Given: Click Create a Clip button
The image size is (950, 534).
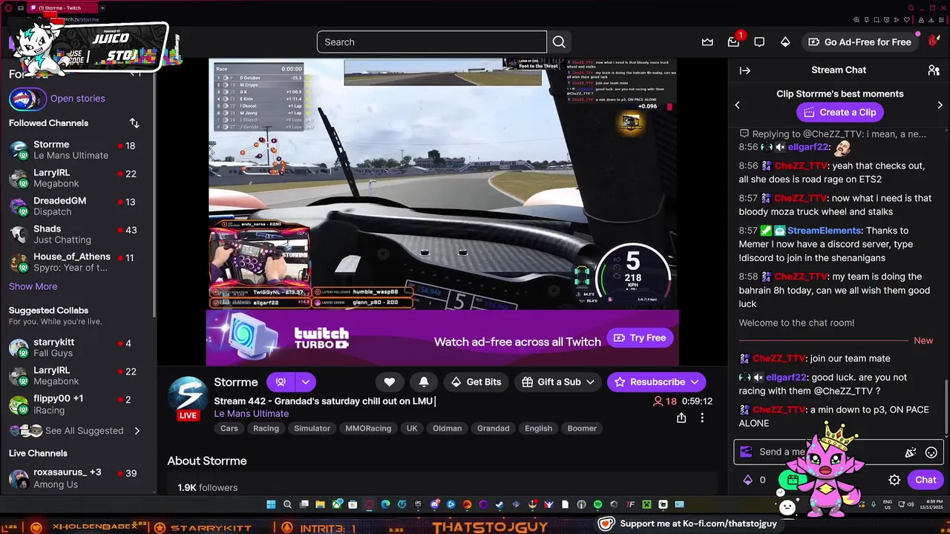Looking at the screenshot, I should tap(839, 113).
